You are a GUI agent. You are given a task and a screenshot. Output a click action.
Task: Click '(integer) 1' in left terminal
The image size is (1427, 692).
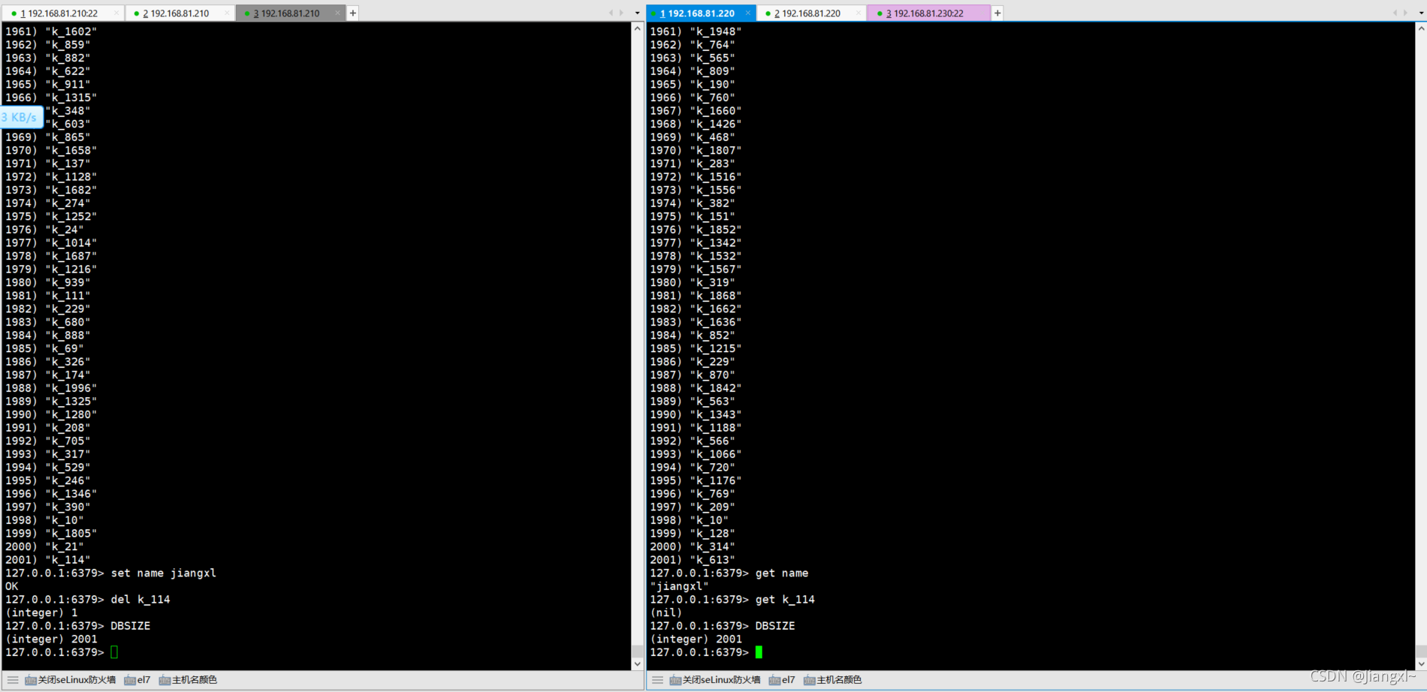coord(41,612)
